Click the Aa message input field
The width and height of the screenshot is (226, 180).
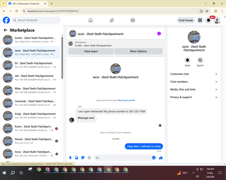pyautogui.click(x=123, y=157)
